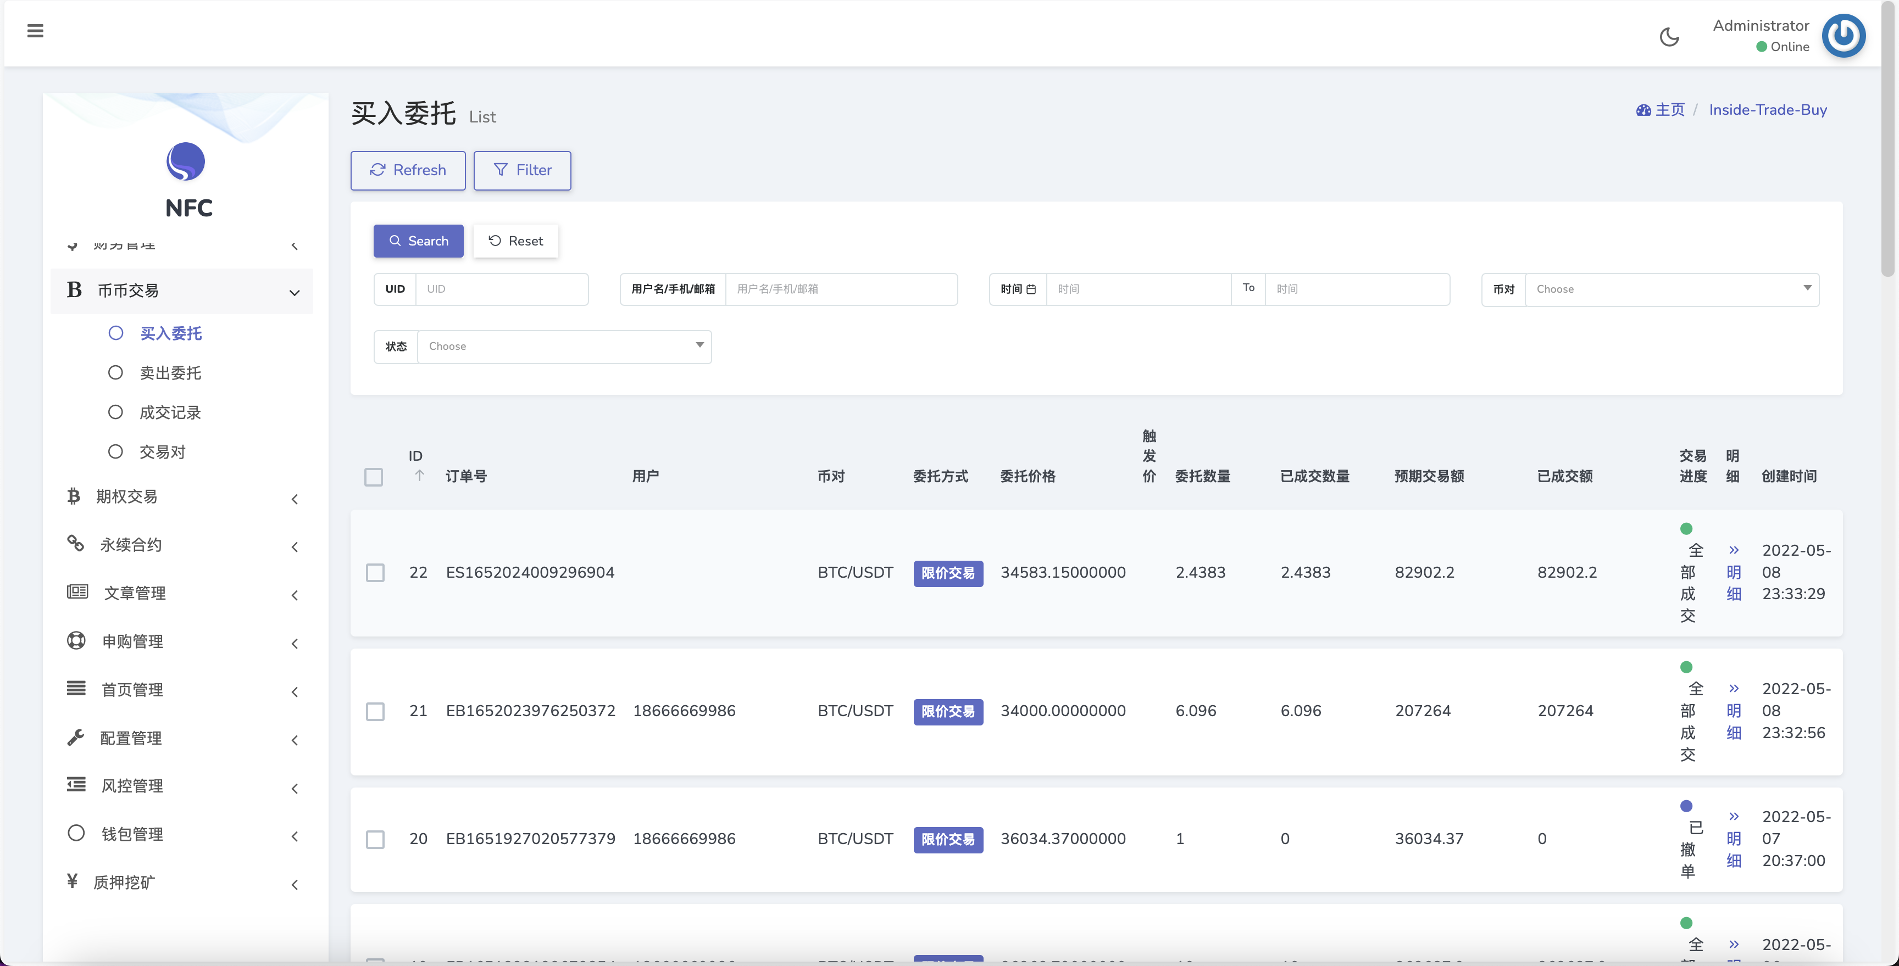The image size is (1899, 966).
Task: Click the bitcoin icon beside 期权交易
Action: [74, 496]
